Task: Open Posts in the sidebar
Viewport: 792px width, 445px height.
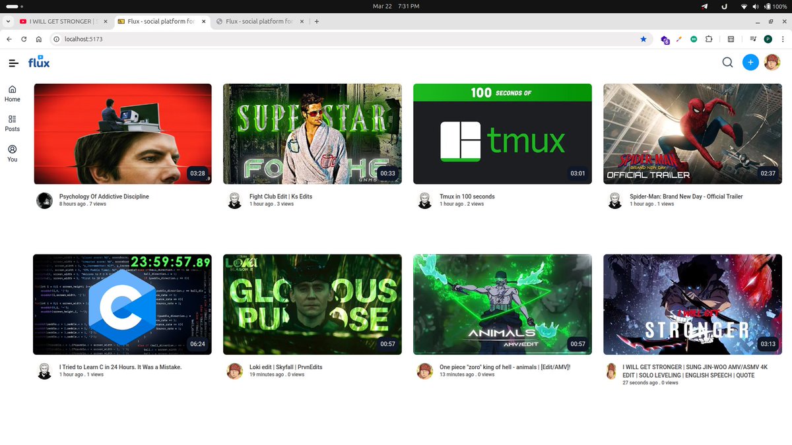Action: 13,123
